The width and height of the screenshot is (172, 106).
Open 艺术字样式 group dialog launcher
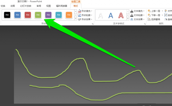145,24
